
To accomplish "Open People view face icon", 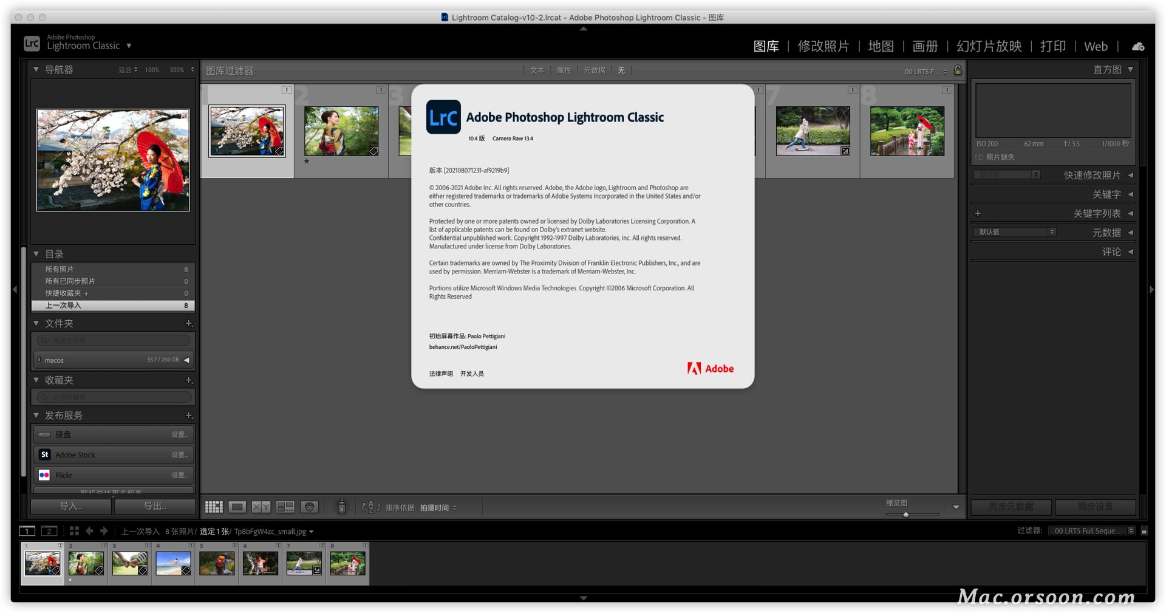I will [310, 507].
